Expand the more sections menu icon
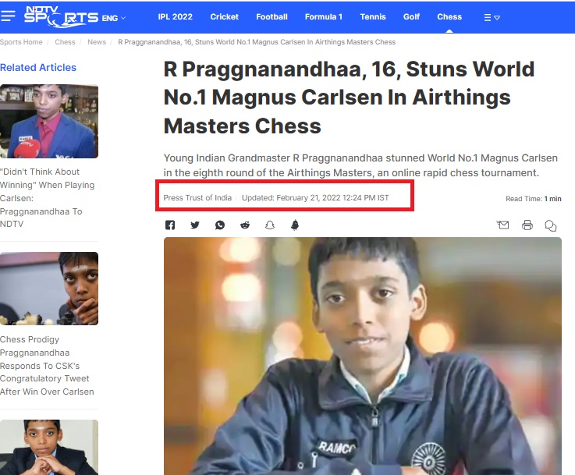 click(492, 18)
